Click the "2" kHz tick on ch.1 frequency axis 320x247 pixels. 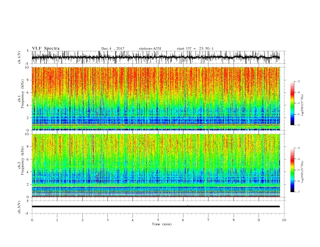(28, 118)
